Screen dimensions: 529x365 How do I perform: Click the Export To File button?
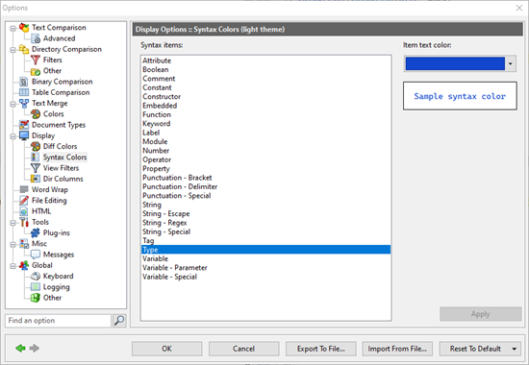[x=321, y=349]
